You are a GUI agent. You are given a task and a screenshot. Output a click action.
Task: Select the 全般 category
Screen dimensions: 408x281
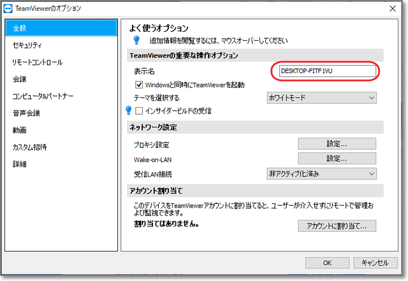pyautogui.click(x=61, y=28)
